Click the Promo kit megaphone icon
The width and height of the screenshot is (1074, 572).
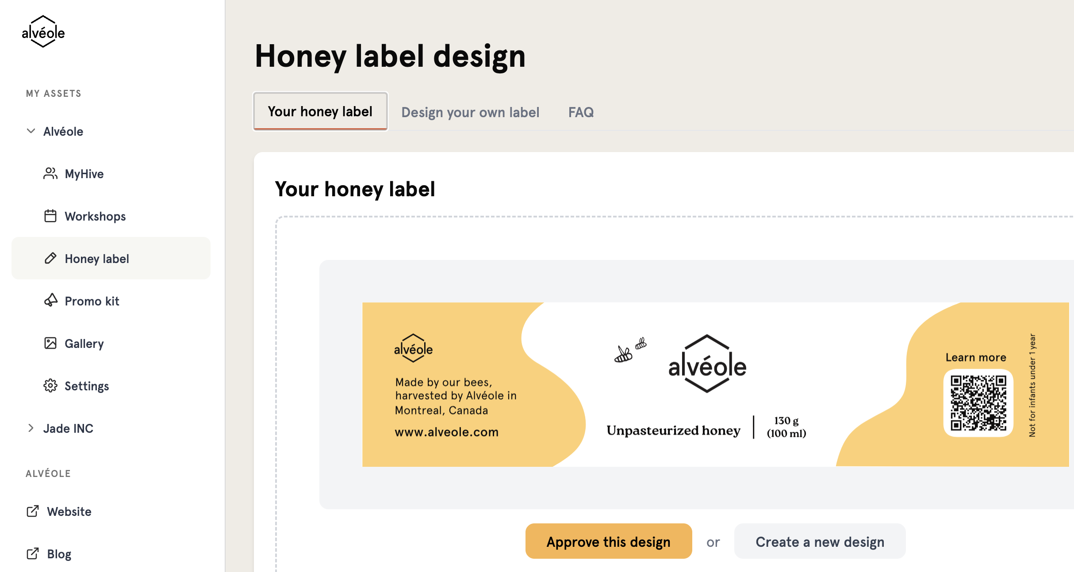coord(50,301)
